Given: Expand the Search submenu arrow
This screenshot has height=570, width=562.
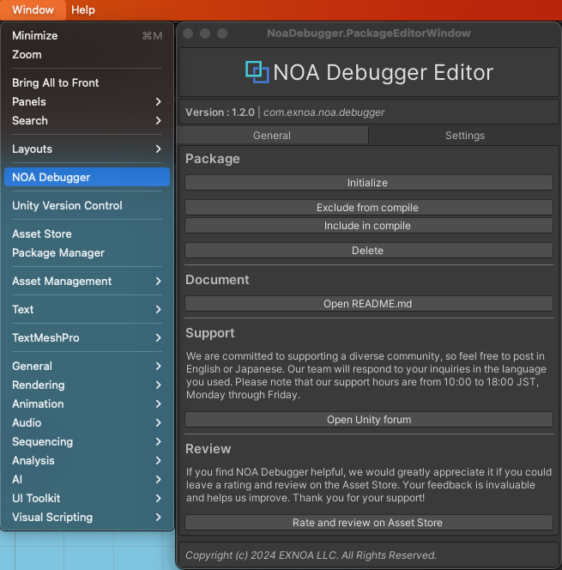Looking at the screenshot, I should (x=158, y=121).
